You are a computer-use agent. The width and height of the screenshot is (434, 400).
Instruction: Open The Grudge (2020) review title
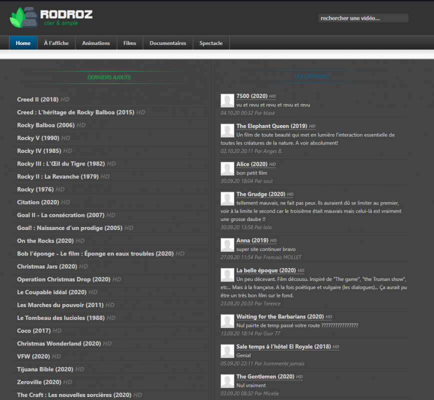261,194
